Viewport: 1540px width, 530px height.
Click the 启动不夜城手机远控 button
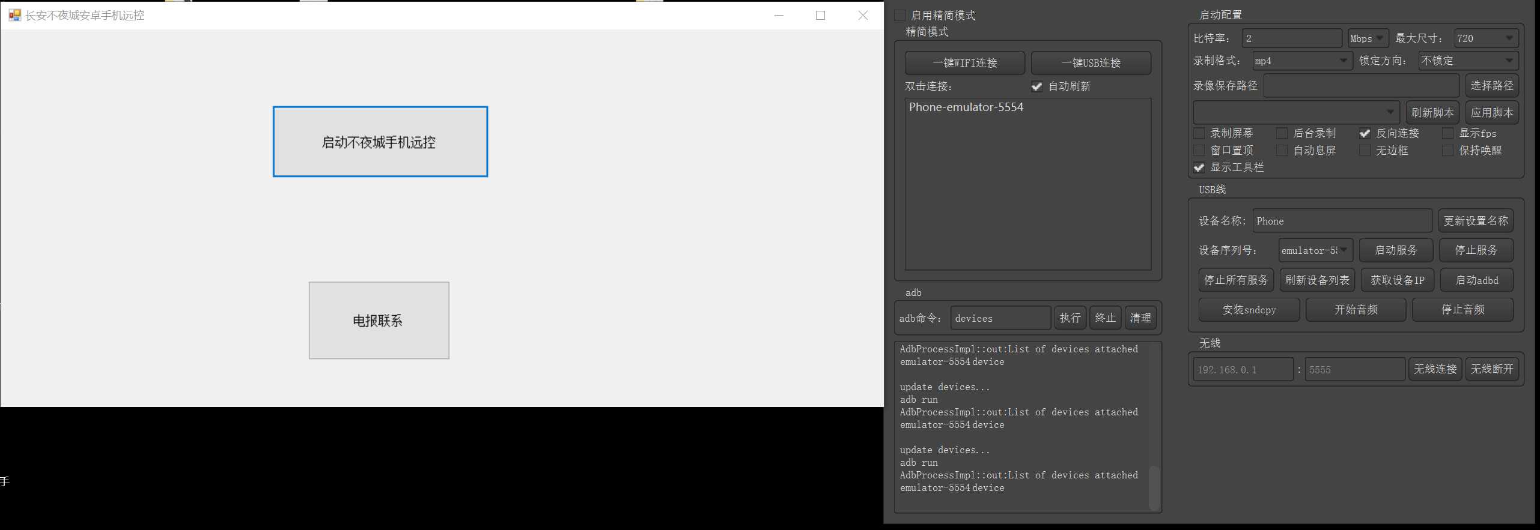tap(380, 142)
